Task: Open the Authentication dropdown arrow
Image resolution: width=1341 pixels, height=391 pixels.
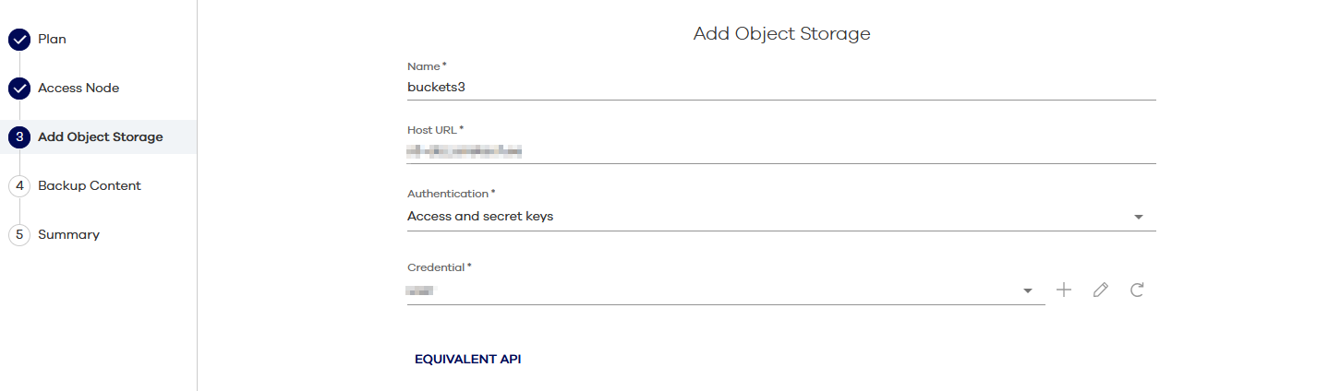Action: (x=1139, y=218)
